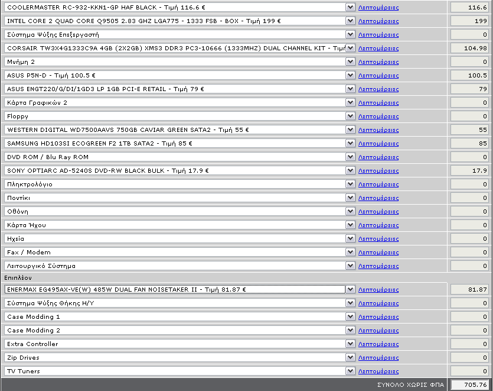This screenshot has height=391, width=493.
Task: Expand the Extra Controller dropdown
Action: (x=180, y=344)
